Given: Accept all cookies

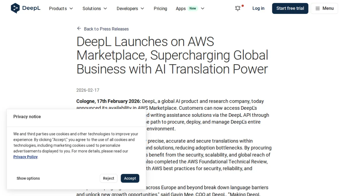Looking at the screenshot, I should pos(130,178).
